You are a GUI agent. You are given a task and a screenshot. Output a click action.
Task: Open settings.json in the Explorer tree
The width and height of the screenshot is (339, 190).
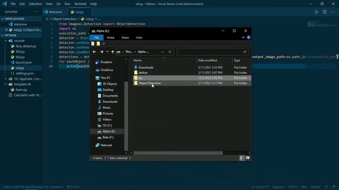click(x=24, y=73)
